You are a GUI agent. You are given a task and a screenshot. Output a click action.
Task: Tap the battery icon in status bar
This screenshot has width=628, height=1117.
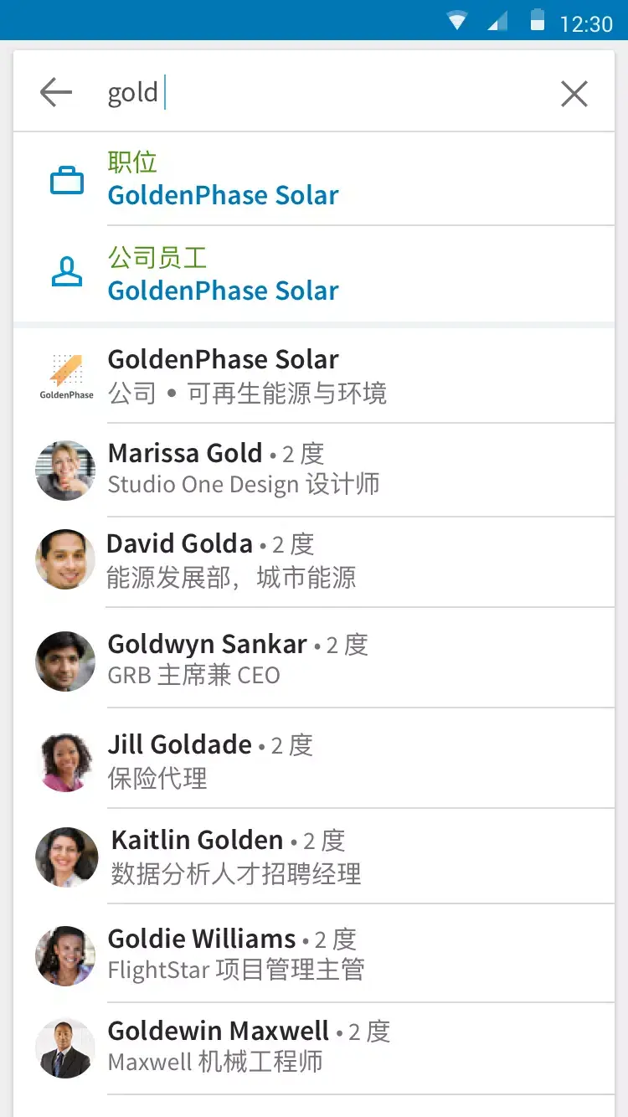[x=538, y=21]
